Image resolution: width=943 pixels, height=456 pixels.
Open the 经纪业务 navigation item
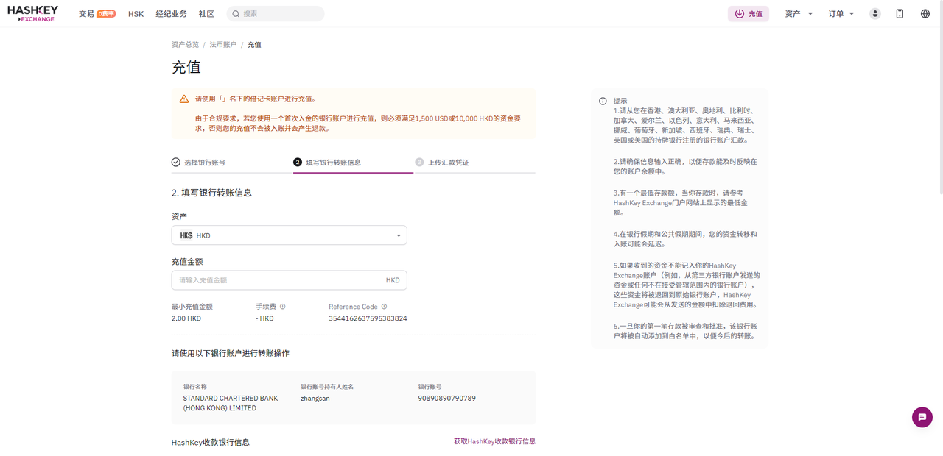(x=171, y=14)
